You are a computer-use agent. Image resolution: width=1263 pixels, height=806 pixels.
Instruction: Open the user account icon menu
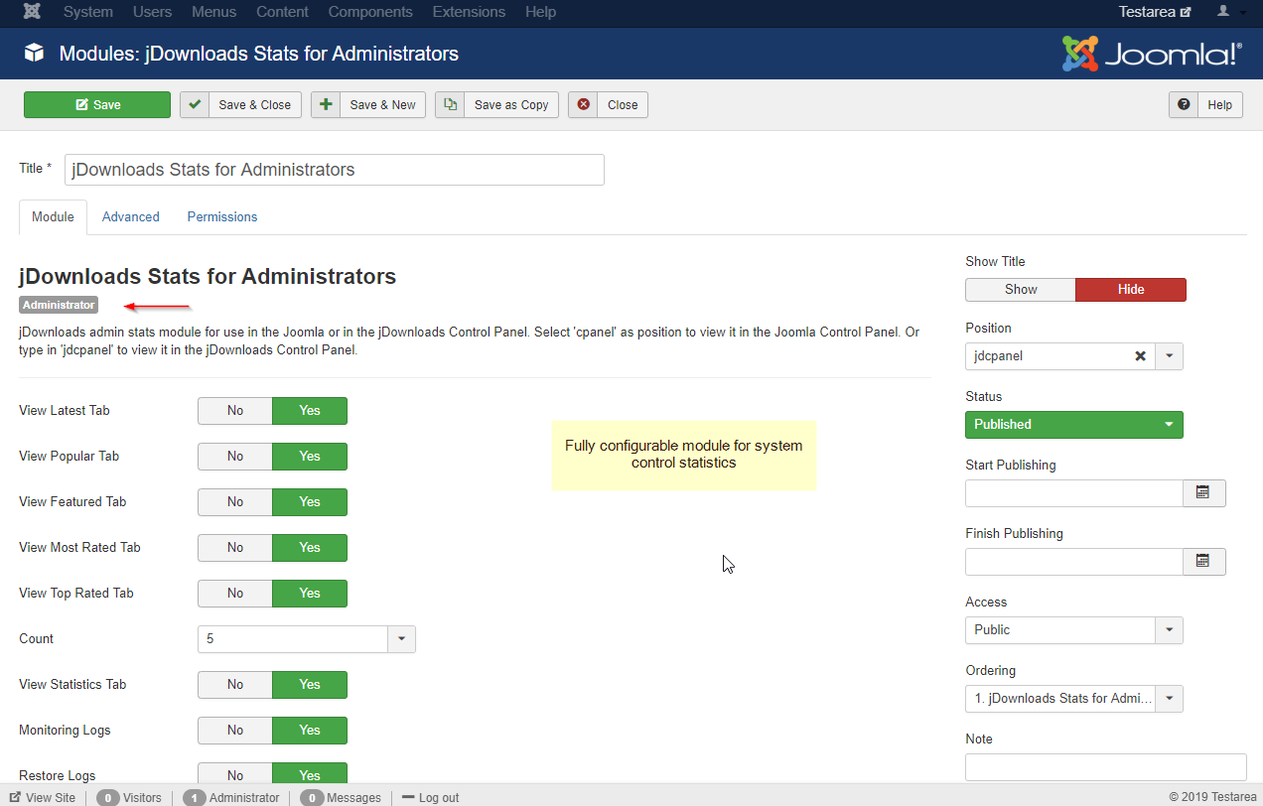coord(1228,12)
